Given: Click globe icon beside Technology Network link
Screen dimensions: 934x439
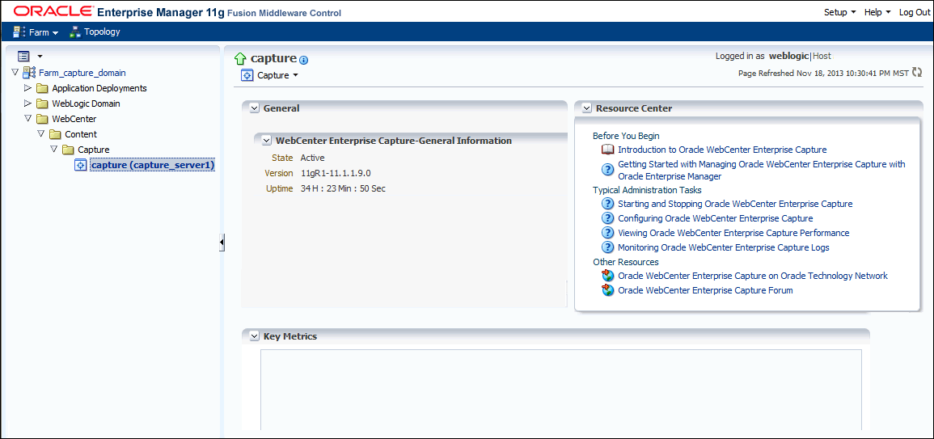Looking at the screenshot, I should coord(607,276).
